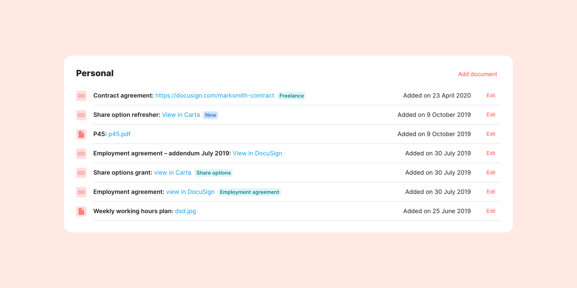Click the Freelance tag
Image resolution: width=577 pixels, height=288 pixels.
(x=291, y=96)
